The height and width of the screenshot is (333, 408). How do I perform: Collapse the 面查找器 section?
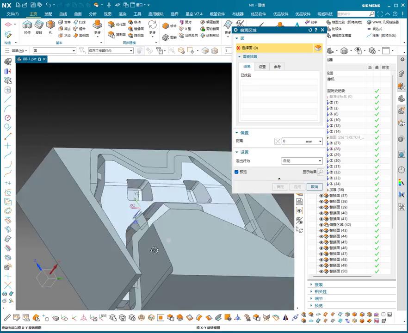[x=240, y=57]
